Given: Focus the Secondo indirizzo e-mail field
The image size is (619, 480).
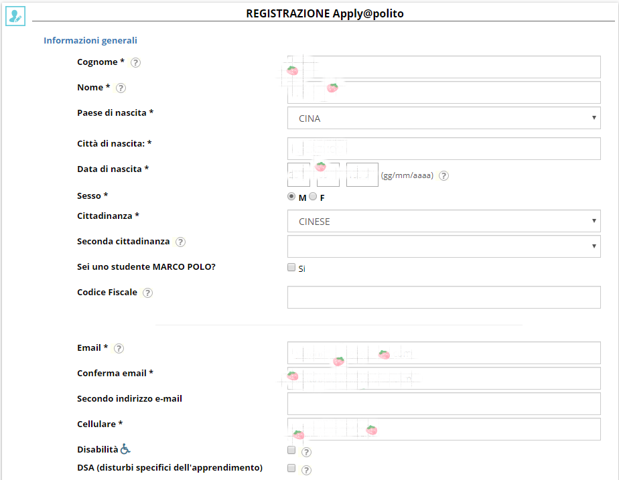Looking at the screenshot, I should tap(443, 404).
